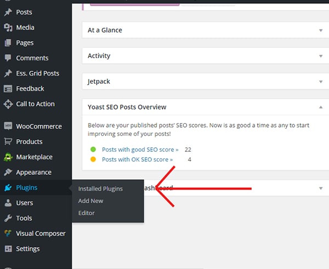
Task: Click the At a Glance widget title
Action: (x=105, y=30)
